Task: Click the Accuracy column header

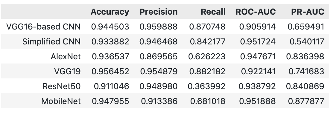Action: click(x=110, y=12)
